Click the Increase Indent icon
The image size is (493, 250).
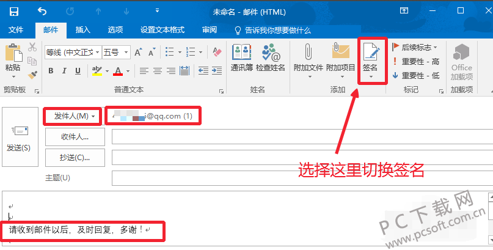(x=217, y=71)
